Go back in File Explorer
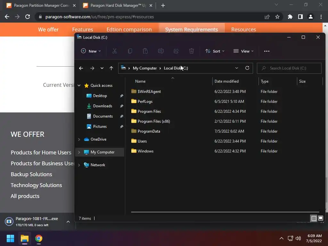 81,68
